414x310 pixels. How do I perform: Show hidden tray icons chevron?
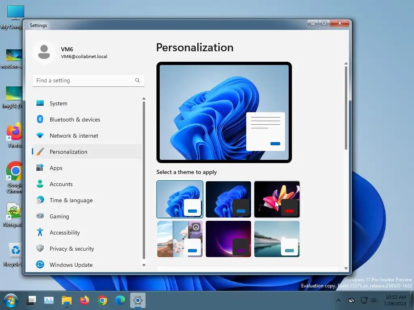[x=338, y=300]
